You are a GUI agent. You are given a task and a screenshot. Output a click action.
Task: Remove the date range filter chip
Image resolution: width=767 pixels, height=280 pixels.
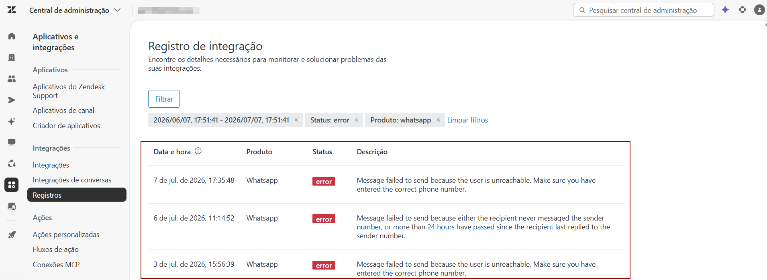pos(296,120)
